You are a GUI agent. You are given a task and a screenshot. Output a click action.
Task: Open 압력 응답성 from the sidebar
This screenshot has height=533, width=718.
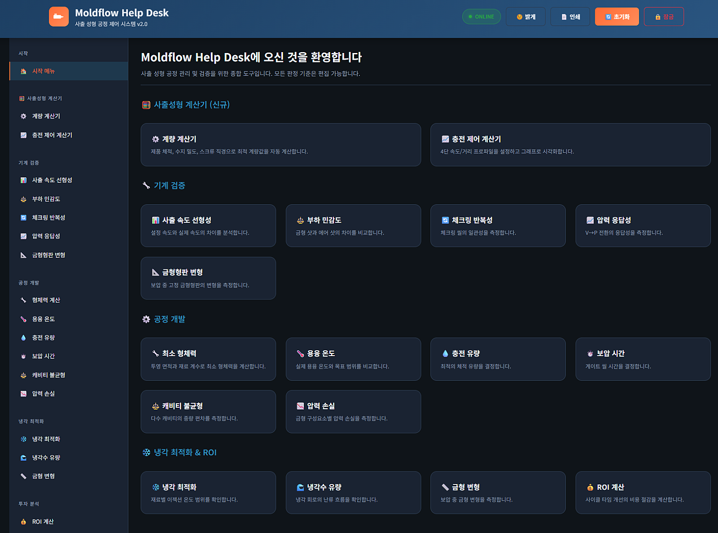(69, 236)
